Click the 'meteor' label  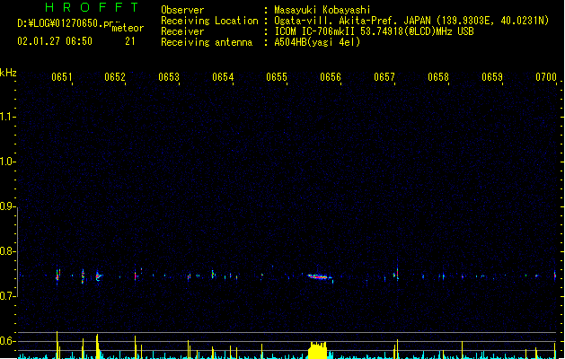(x=128, y=28)
